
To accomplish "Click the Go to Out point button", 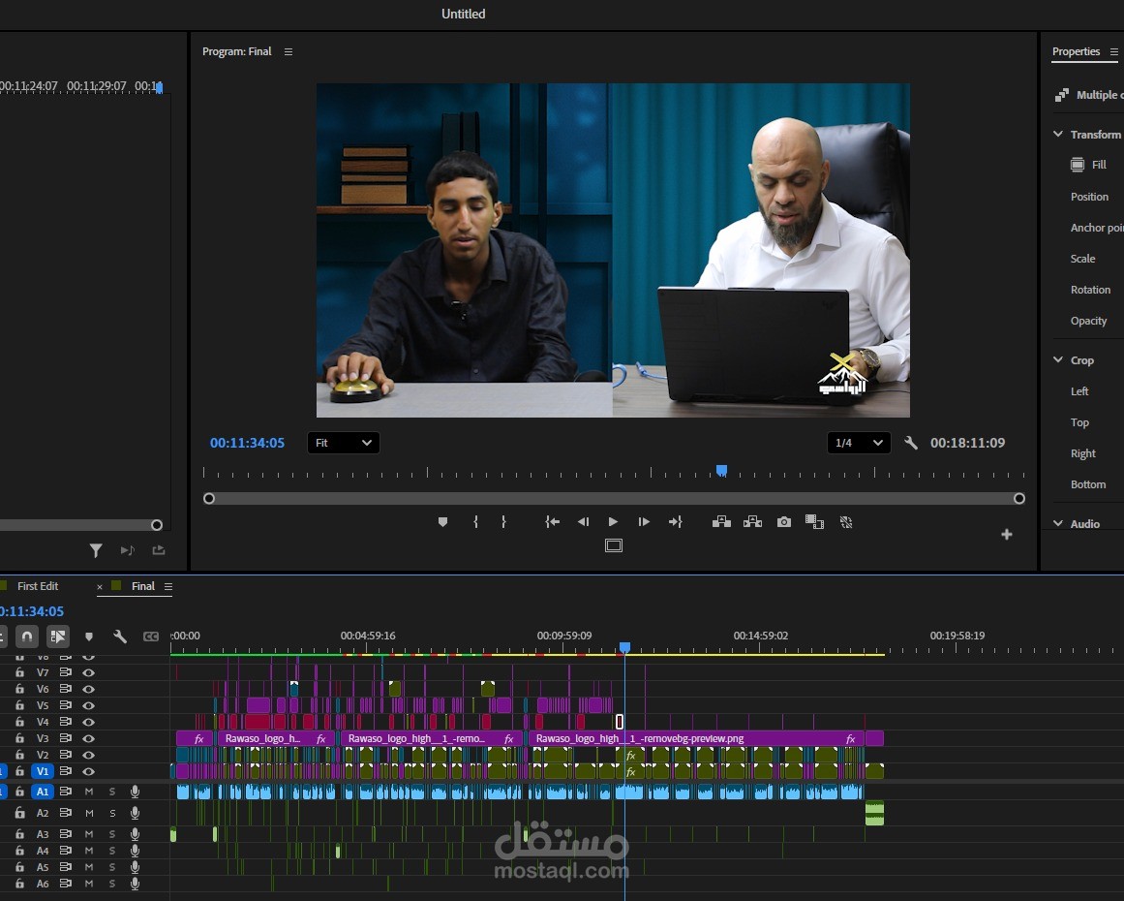I will click(x=675, y=522).
